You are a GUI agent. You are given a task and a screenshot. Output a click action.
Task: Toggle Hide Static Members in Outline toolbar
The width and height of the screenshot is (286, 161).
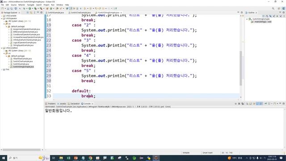[274, 16]
